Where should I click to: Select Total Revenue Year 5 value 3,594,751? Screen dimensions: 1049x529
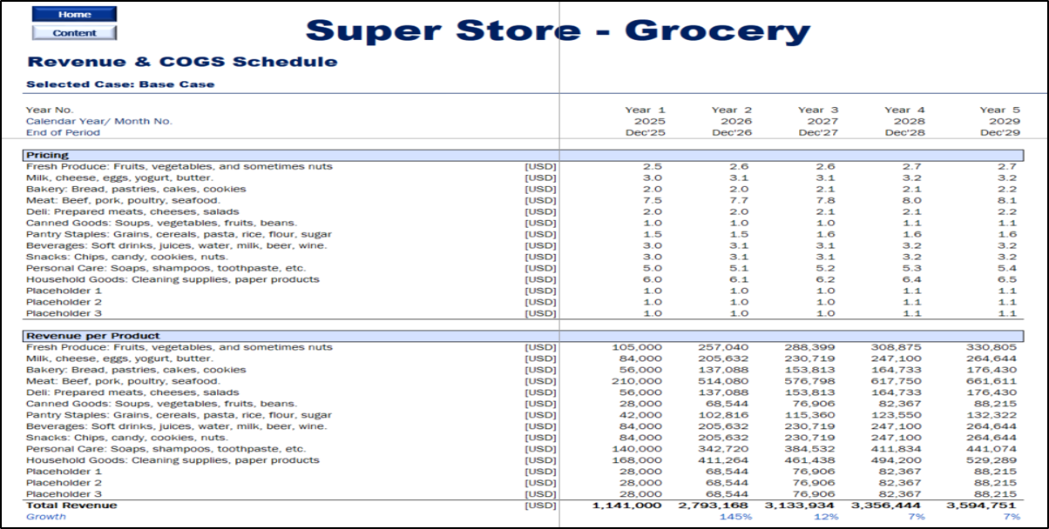[x=982, y=506]
